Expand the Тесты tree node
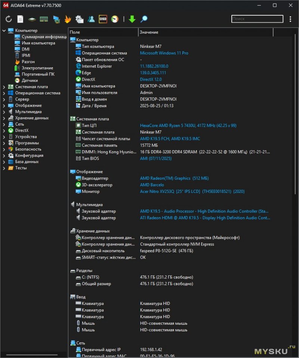This screenshot has height=358, width=299. click(4, 168)
